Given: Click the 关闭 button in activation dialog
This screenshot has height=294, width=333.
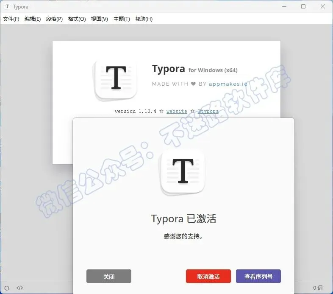Looking at the screenshot, I should (109, 276).
